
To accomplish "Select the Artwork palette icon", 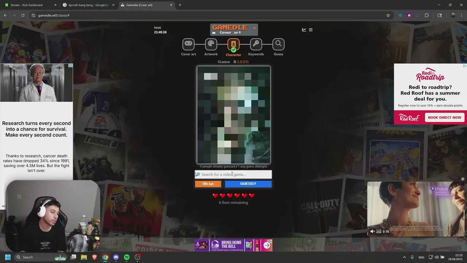I will pyautogui.click(x=211, y=44).
